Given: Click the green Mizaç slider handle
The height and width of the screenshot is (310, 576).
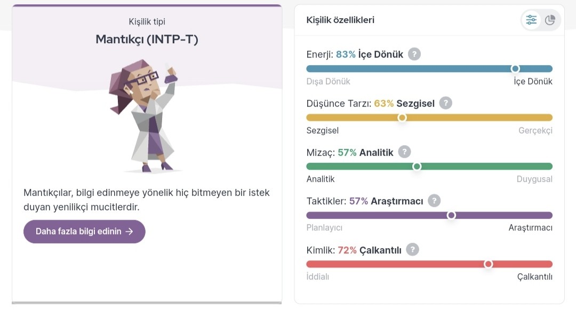Looking at the screenshot, I should pyautogui.click(x=417, y=166).
